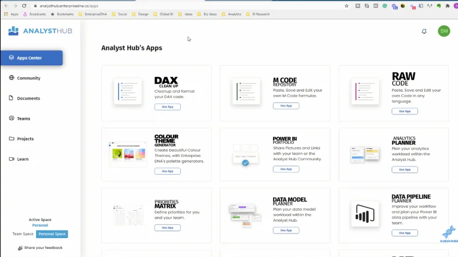Open the SM user avatar menu

click(x=444, y=31)
